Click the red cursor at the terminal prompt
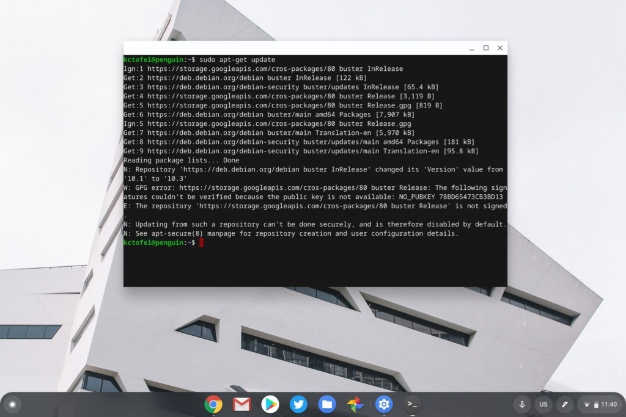The height and width of the screenshot is (417, 626). 202,242
